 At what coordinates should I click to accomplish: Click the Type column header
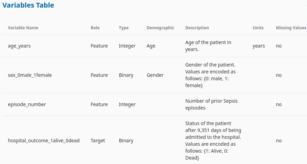[x=124, y=28]
